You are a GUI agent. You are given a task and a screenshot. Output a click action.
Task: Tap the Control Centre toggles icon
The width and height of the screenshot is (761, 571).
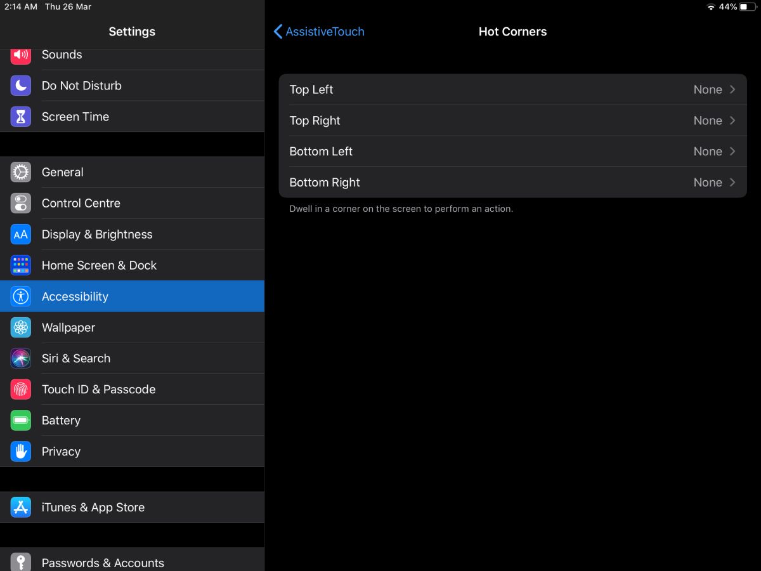point(21,203)
